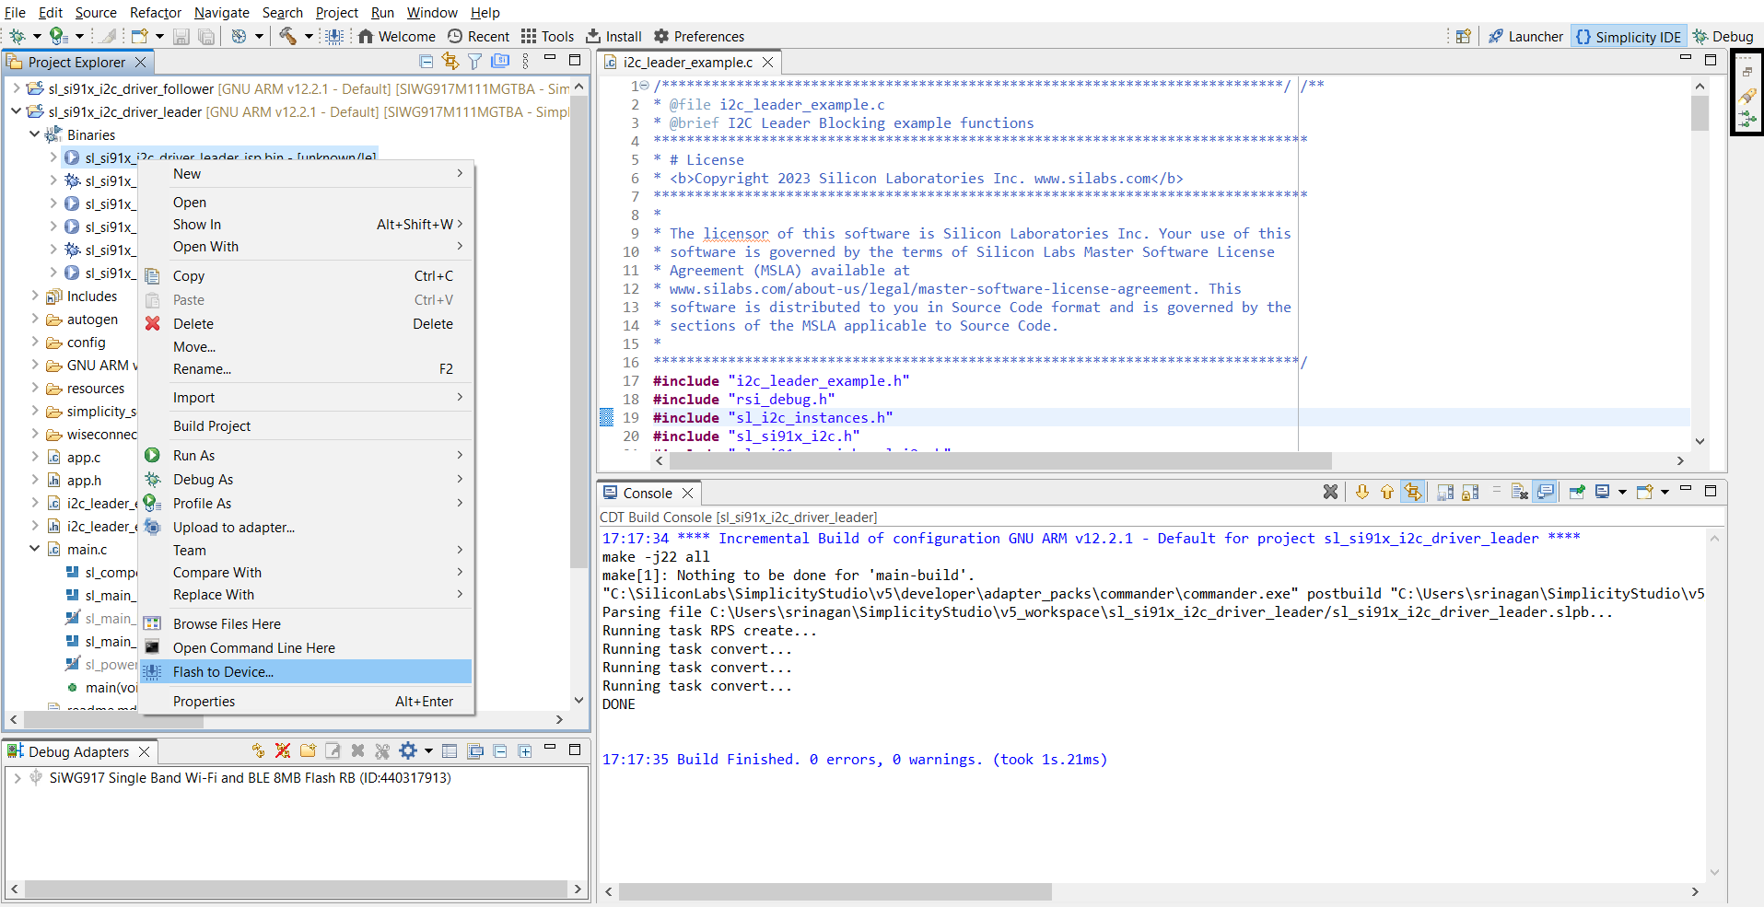Click the Console horizontal scrollbar
The image size is (1764, 907).
(x=835, y=891)
